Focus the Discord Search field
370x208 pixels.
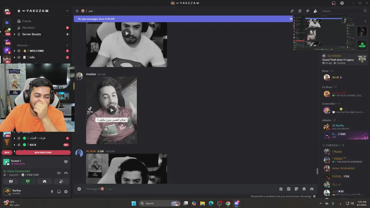pyautogui.click(x=344, y=11)
